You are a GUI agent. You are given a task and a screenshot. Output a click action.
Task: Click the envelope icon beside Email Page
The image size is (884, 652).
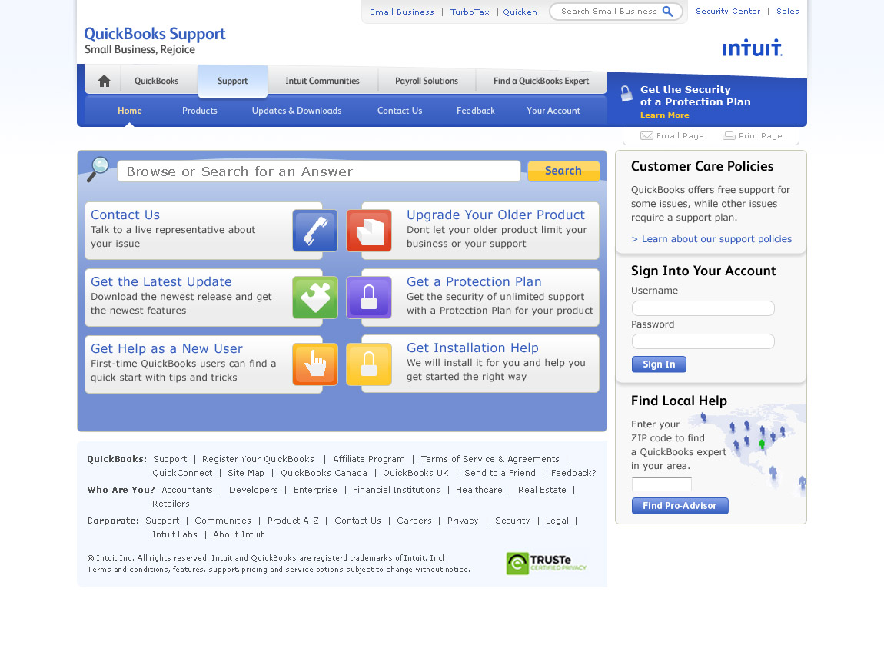(x=646, y=136)
